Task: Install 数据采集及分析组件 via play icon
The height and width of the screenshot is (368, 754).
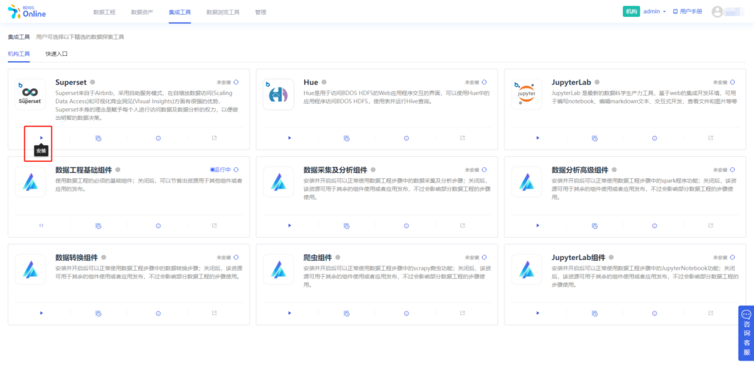Action: point(289,225)
